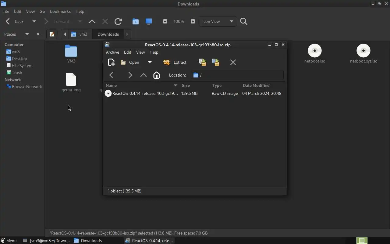Open the archive manager View menu
The height and width of the screenshot is (244, 390).
[140, 52]
